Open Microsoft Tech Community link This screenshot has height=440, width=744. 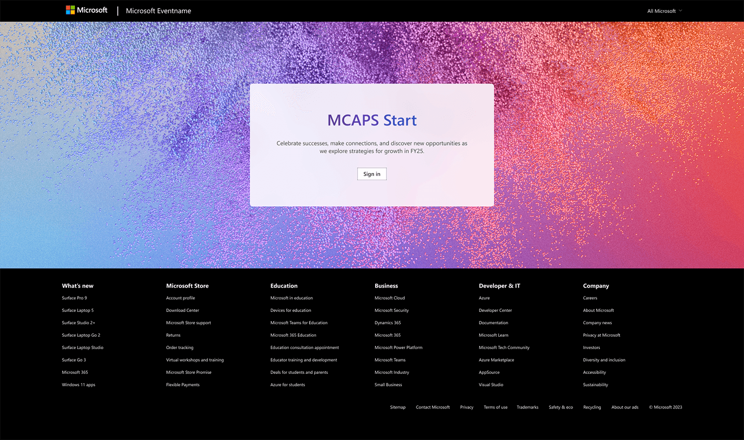point(504,348)
